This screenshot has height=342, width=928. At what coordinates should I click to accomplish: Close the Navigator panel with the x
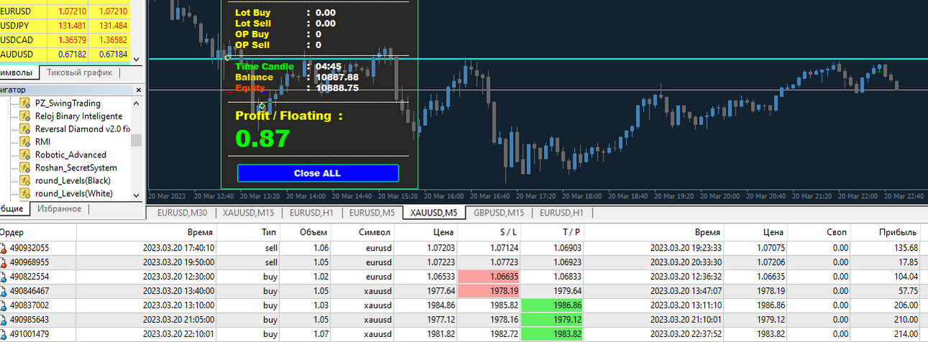[x=138, y=90]
